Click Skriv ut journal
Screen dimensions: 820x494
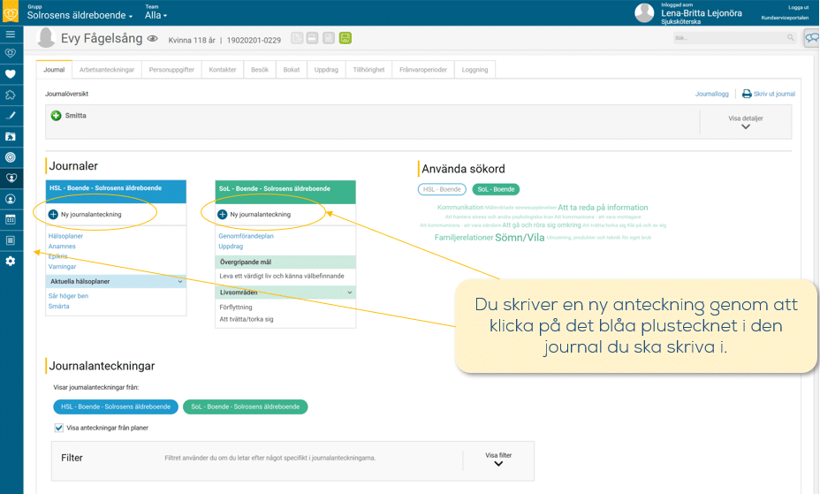point(769,94)
